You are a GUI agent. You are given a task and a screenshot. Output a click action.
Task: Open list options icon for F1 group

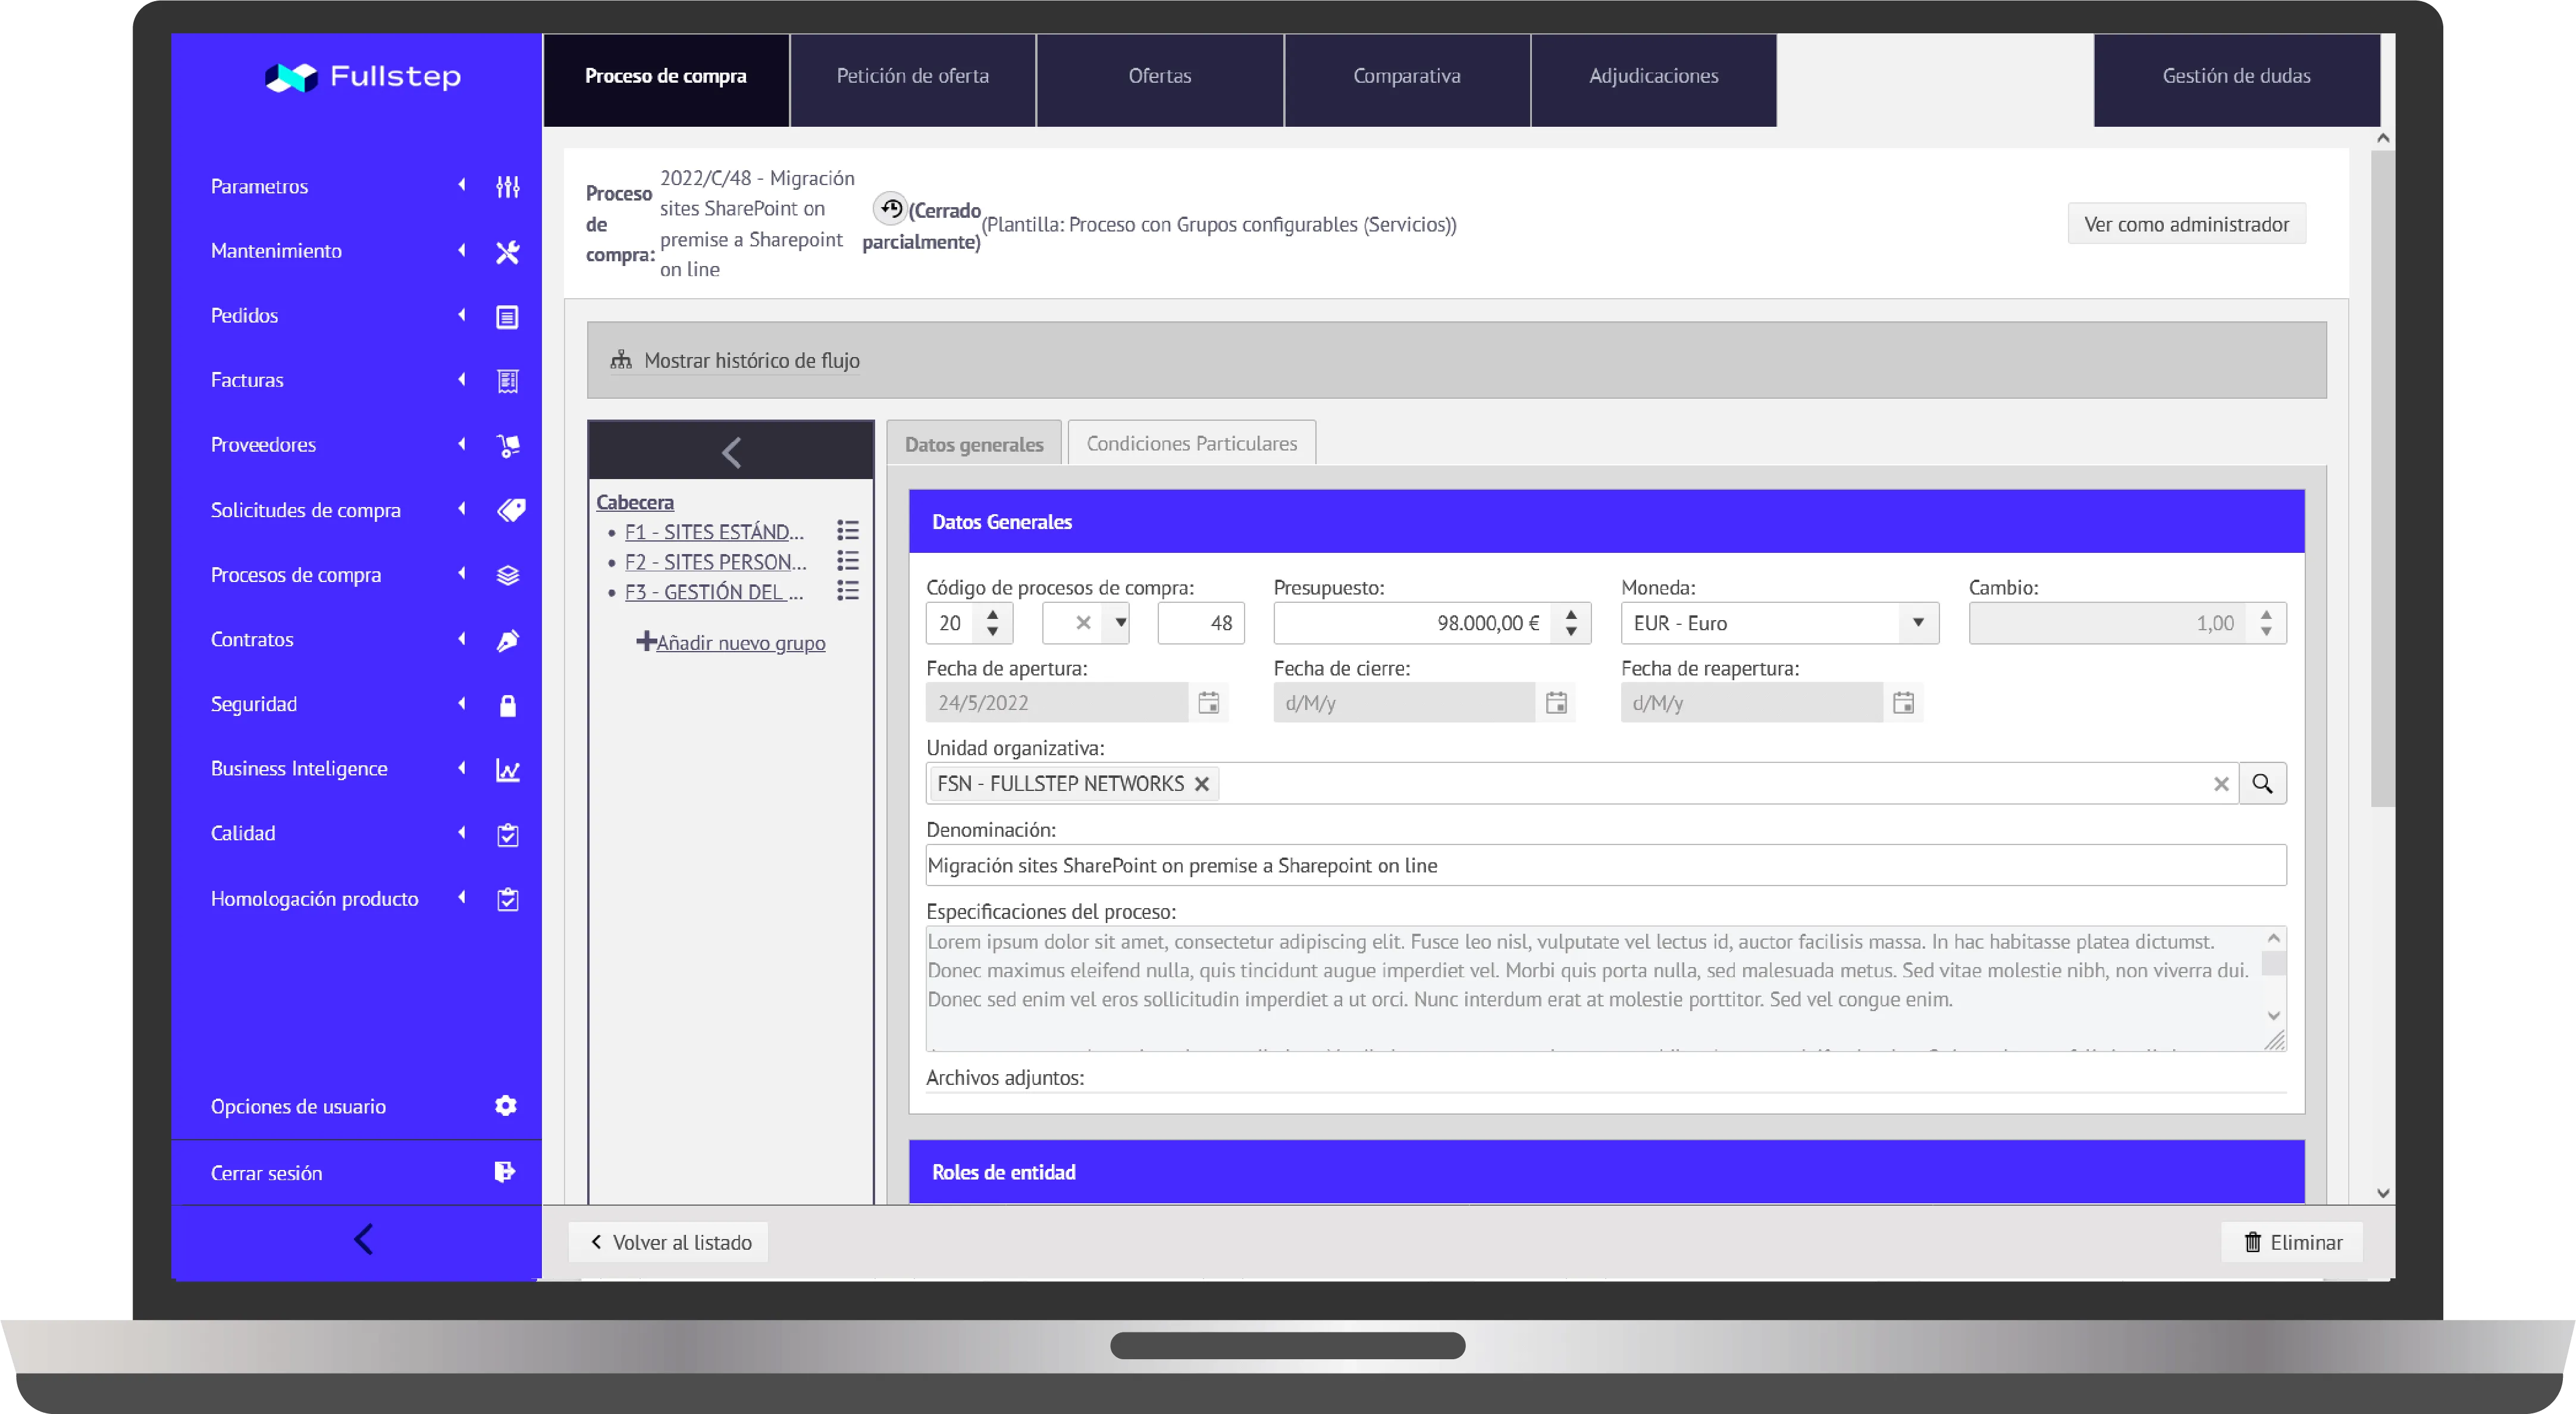pos(847,531)
